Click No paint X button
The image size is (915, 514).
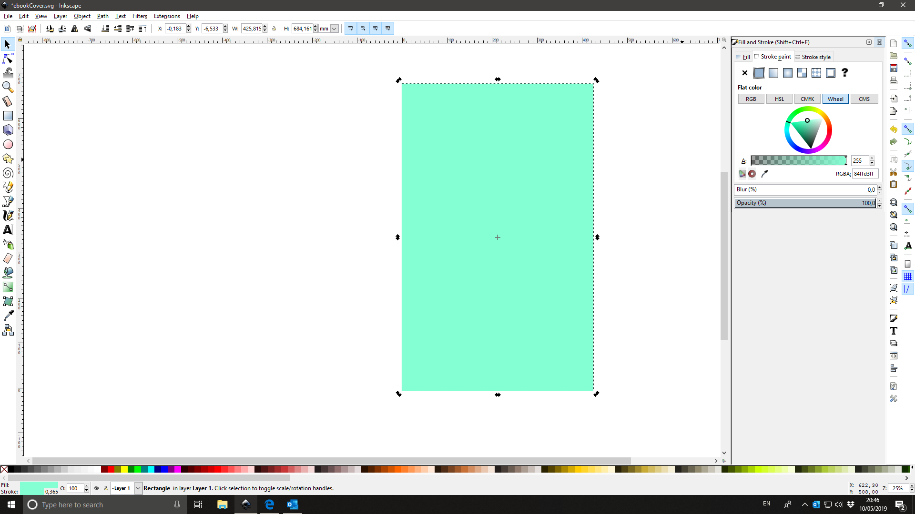pos(745,73)
